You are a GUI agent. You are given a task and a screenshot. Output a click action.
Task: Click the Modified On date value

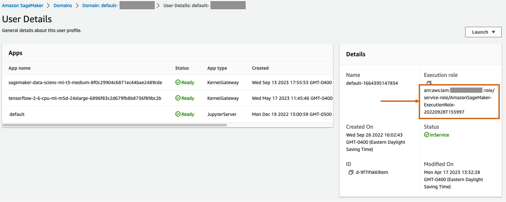pos(454,179)
